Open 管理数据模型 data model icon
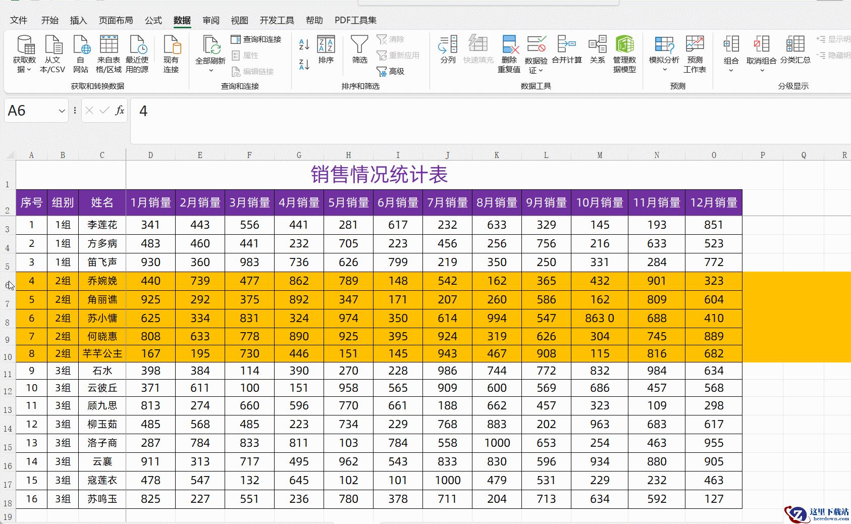851x524 pixels. pos(625,44)
